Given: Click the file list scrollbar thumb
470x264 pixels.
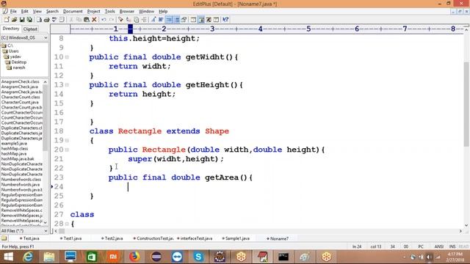Looking at the screenshot, I should tap(46, 118).
